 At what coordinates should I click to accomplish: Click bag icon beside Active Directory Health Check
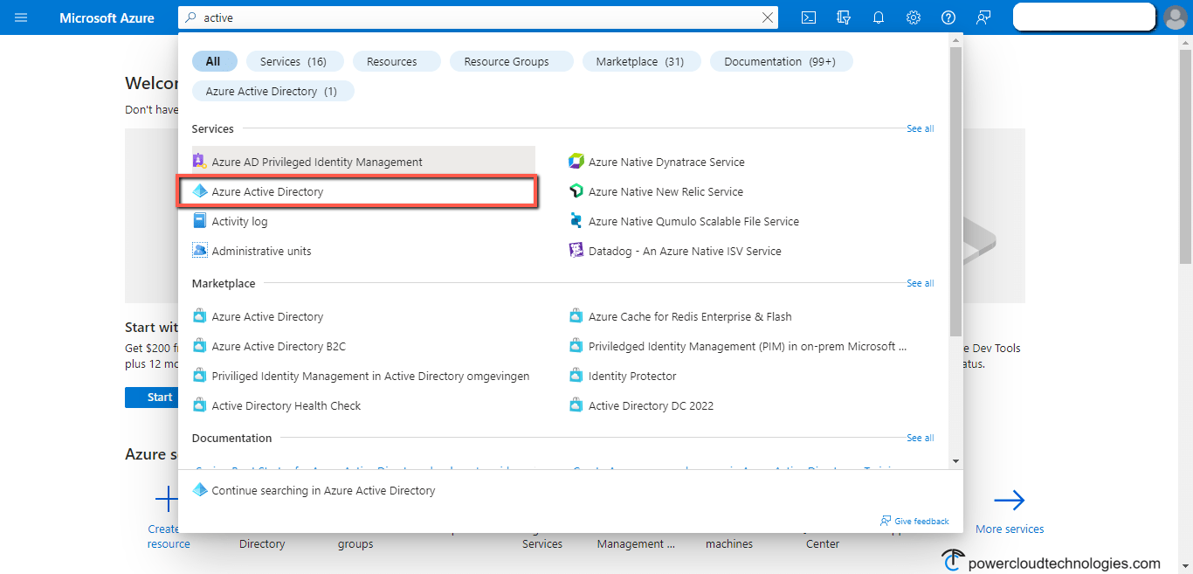click(x=199, y=405)
